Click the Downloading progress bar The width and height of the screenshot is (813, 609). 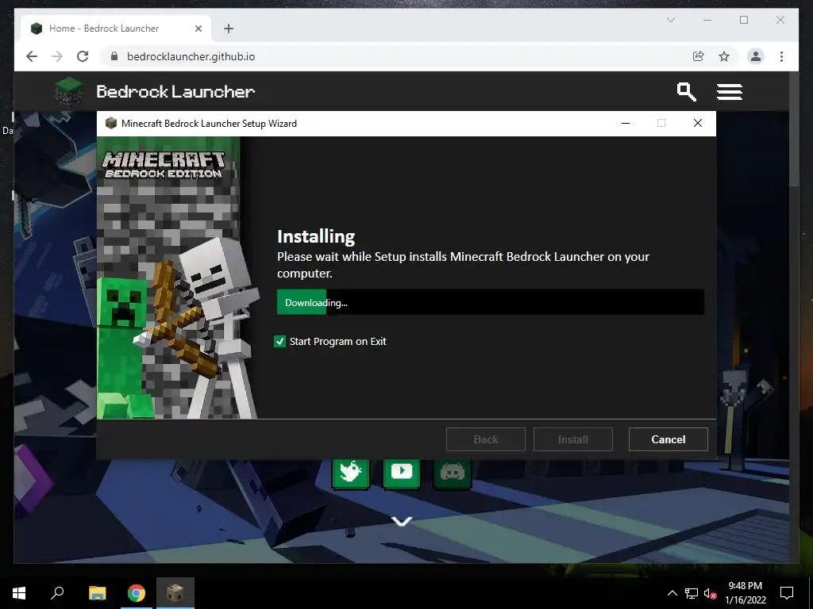click(x=491, y=302)
